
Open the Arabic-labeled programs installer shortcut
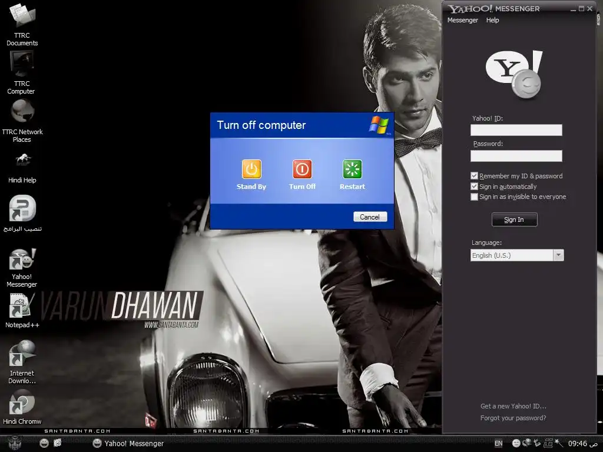[22, 214]
